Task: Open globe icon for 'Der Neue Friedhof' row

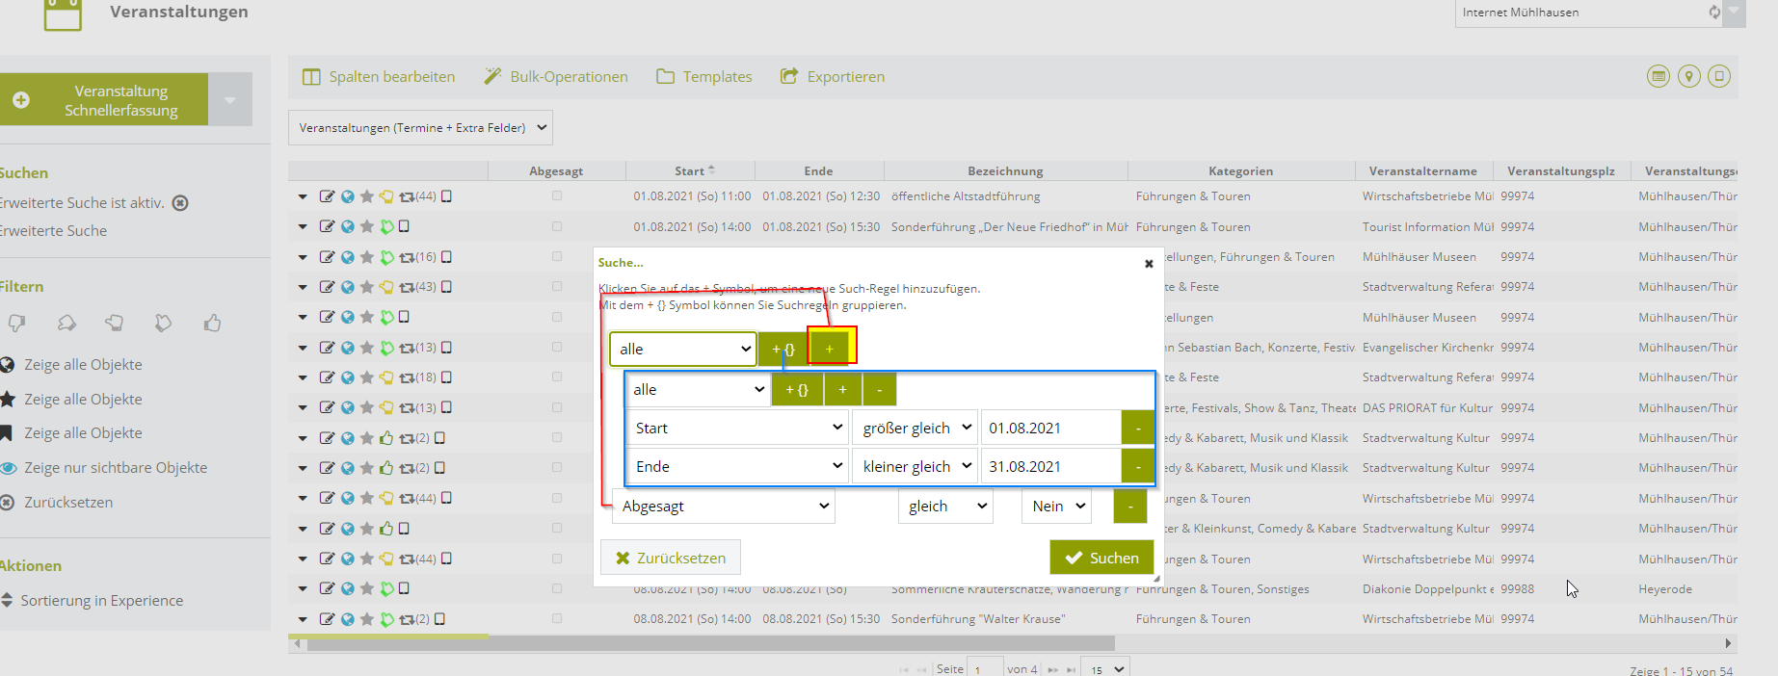Action: 347,226
